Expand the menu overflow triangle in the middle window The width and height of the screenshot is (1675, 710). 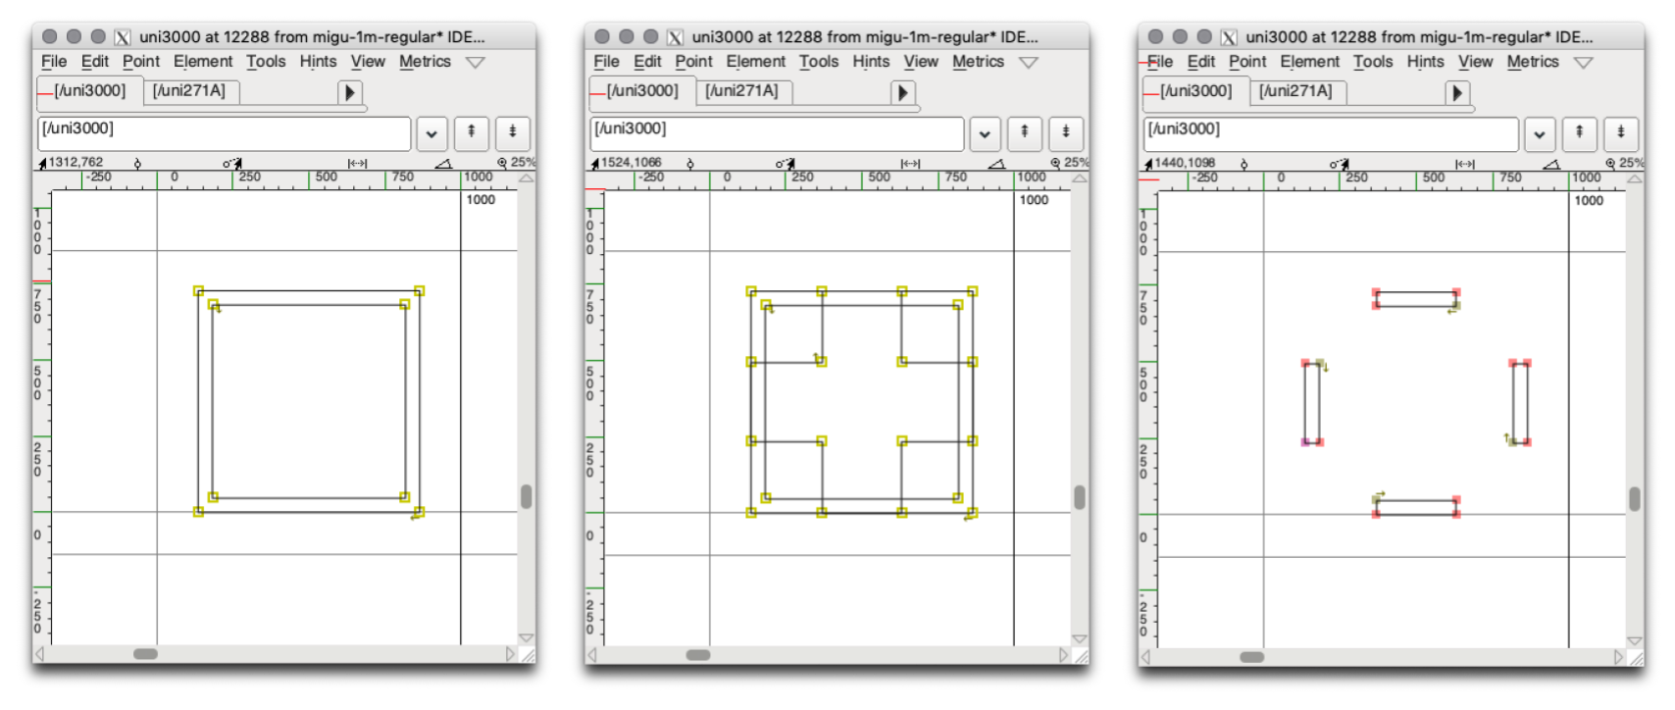1029,63
